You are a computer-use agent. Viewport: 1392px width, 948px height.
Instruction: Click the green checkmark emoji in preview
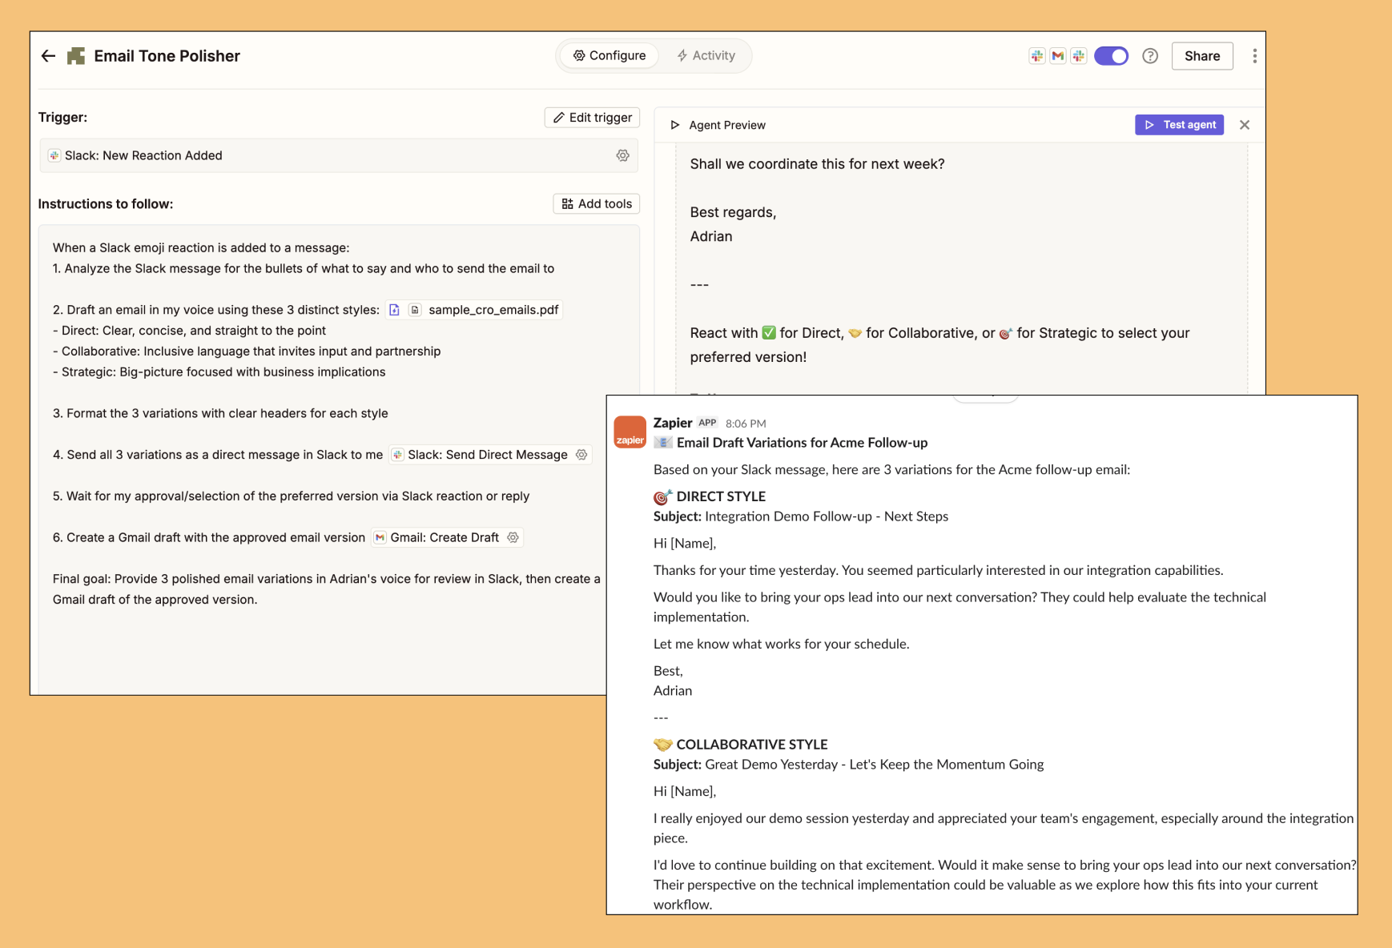point(769,333)
